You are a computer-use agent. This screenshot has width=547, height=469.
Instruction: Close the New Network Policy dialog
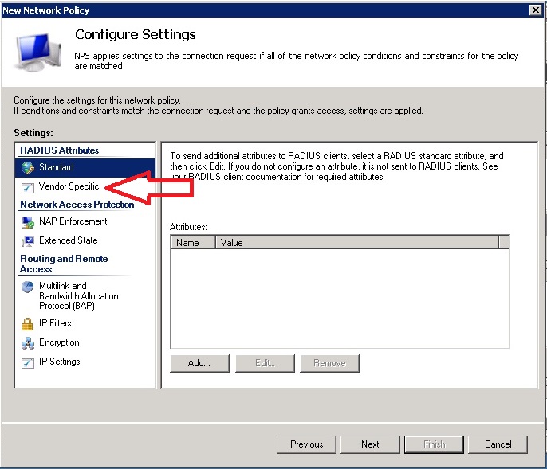536,10
